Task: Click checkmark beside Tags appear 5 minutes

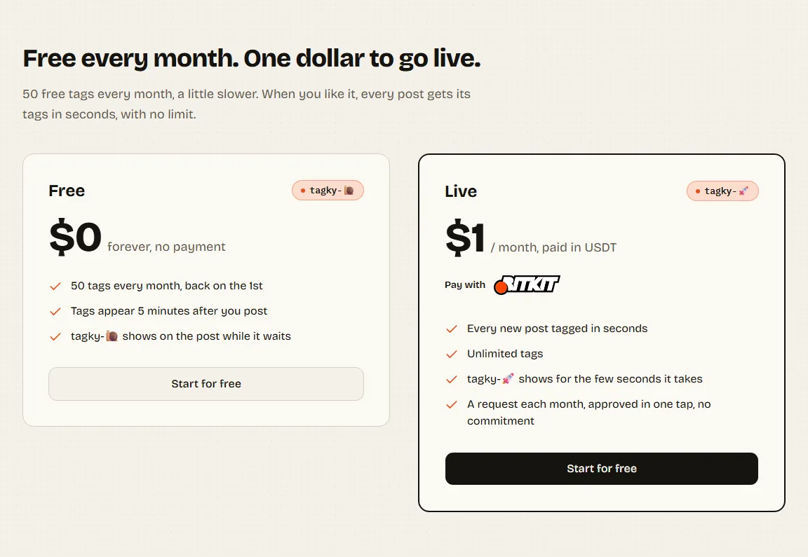Action: pos(55,312)
